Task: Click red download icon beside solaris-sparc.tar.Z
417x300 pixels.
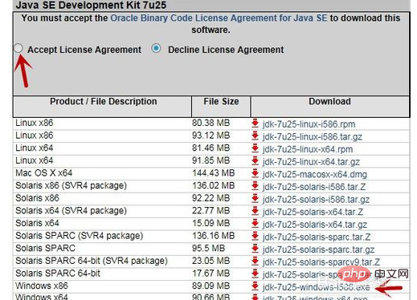Action: (255, 236)
